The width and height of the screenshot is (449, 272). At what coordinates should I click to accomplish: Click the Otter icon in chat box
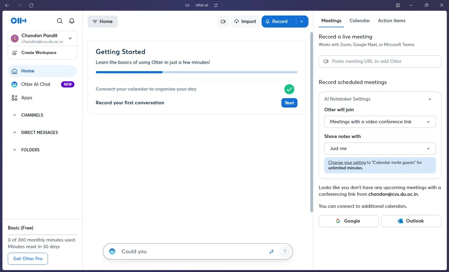click(x=112, y=251)
